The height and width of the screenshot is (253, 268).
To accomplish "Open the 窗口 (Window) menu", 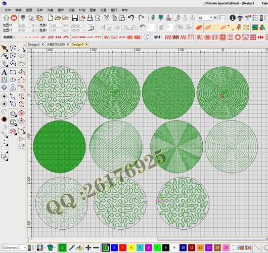I will [114, 10].
